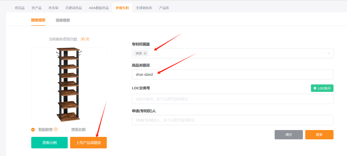This screenshot has width=347, height=156.
Task: Go to the 产品库 tab
Action: (164, 8)
